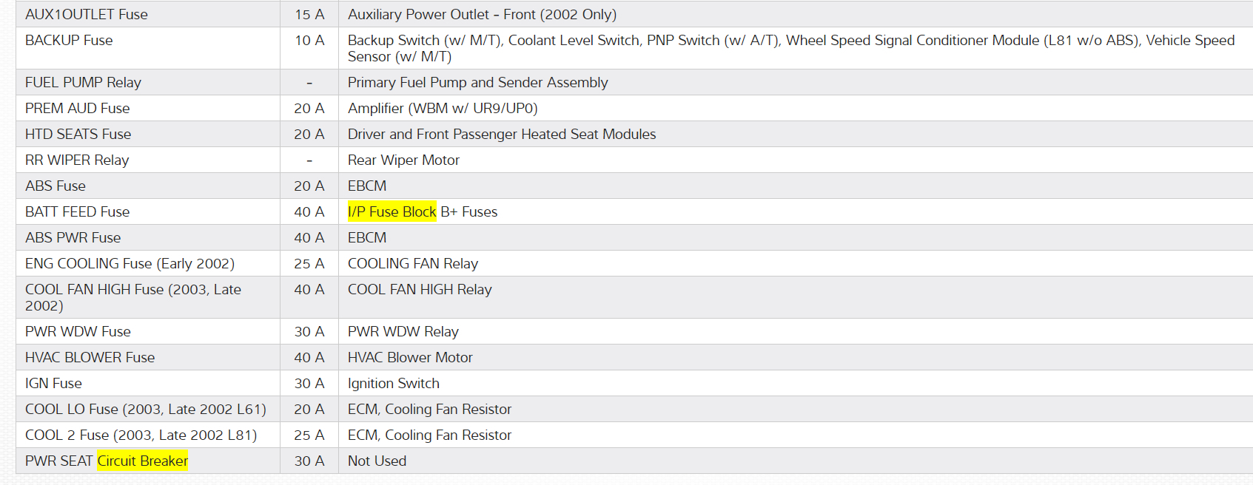Click the COOL 2 Fuse row label
The width and height of the screenshot is (1253, 485).
coord(141,435)
